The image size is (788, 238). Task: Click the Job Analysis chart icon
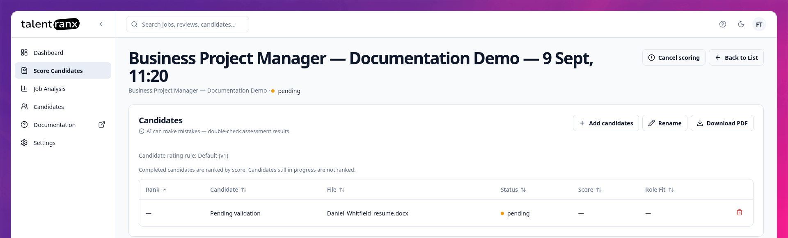pos(24,88)
